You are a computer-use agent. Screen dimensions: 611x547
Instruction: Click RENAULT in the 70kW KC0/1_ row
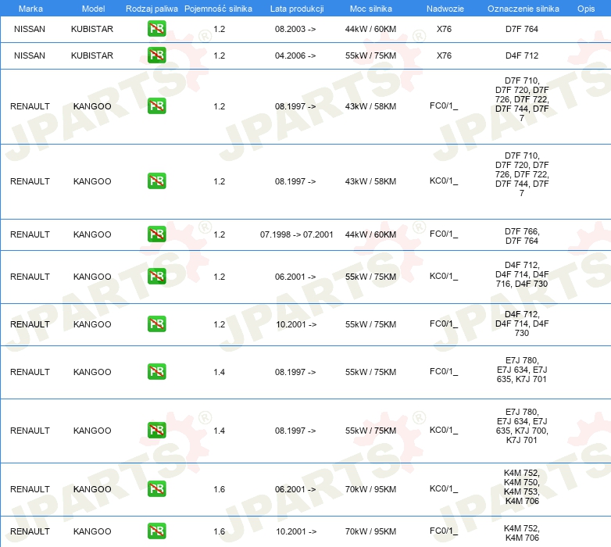(x=30, y=489)
